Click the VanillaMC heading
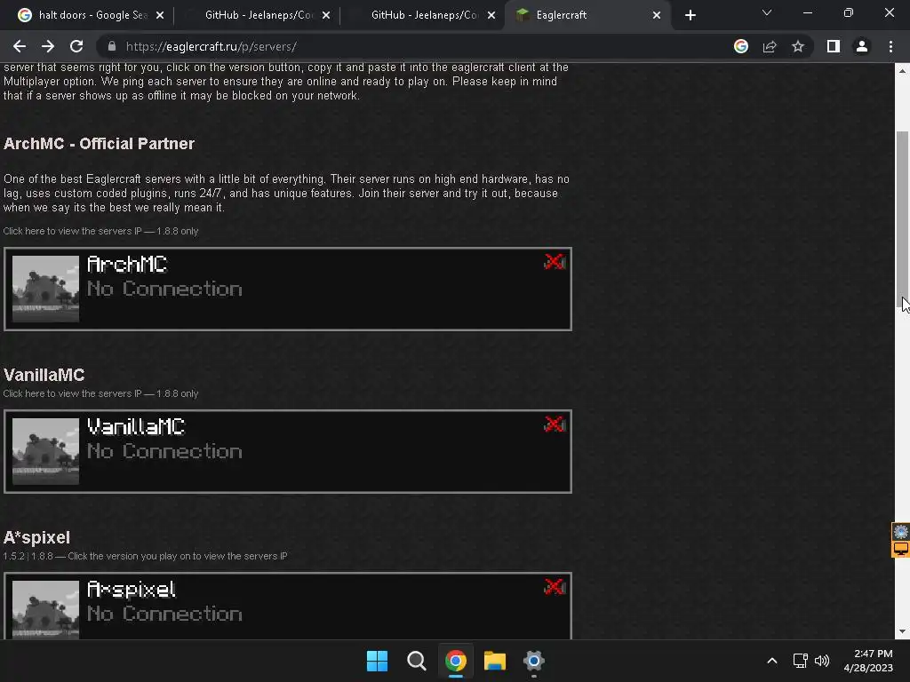The width and height of the screenshot is (910, 682). (x=44, y=376)
